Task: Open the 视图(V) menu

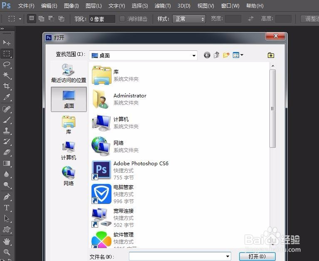Action: (205, 6)
